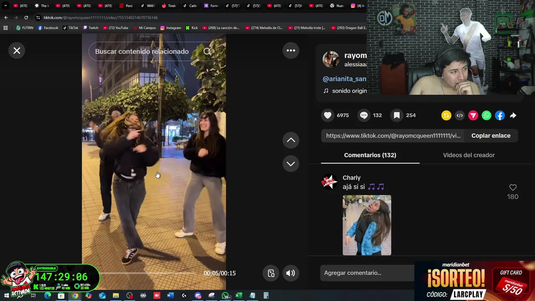The height and width of the screenshot is (301, 535).
Task: Focus the Agregar comentario field
Action: tap(368, 273)
